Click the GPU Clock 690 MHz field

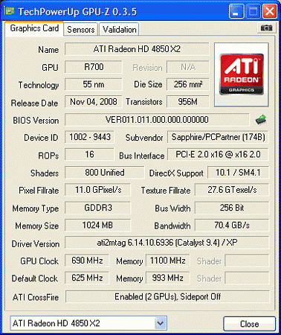click(x=87, y=261)
